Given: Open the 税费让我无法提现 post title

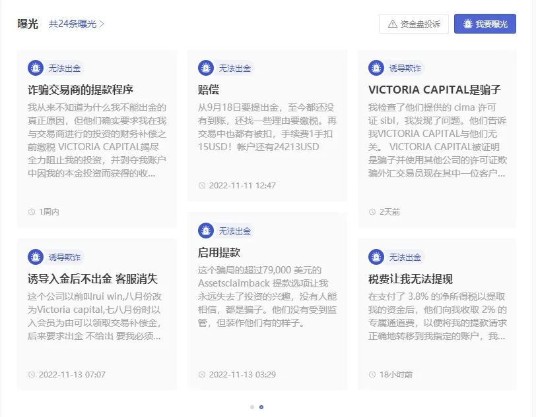Looking at the screenshot, I should 410,279.
